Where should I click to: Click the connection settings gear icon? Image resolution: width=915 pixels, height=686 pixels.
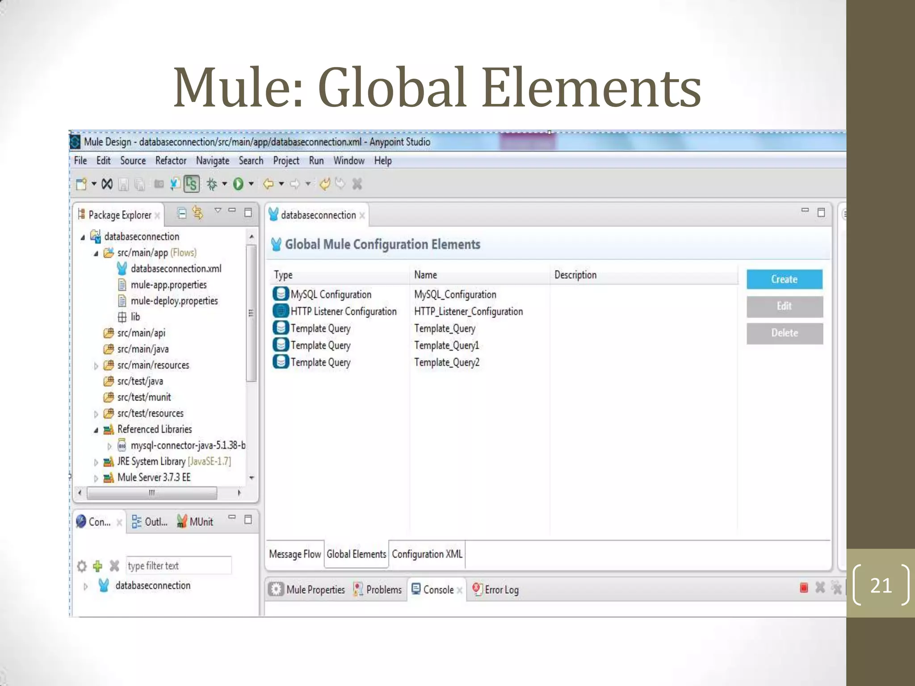tap(82, 566)
